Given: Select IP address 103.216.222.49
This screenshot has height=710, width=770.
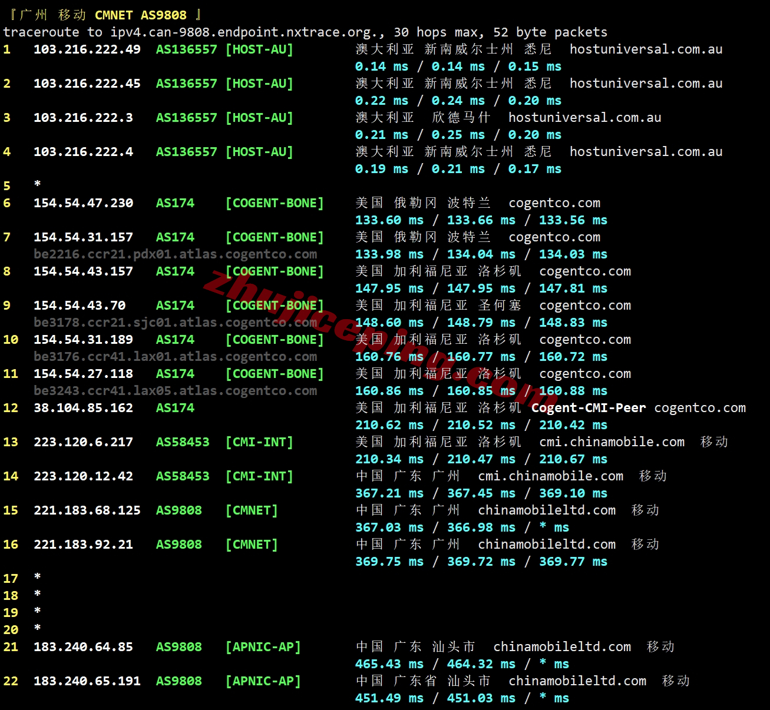Looking at the screenshot, I should tap(87, 49).
